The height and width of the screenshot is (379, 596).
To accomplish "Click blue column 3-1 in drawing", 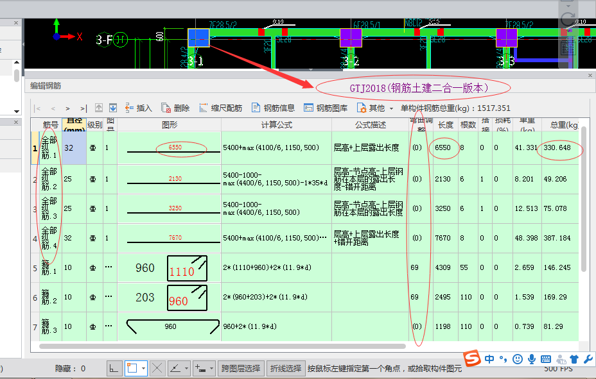I will coord(198,38).
